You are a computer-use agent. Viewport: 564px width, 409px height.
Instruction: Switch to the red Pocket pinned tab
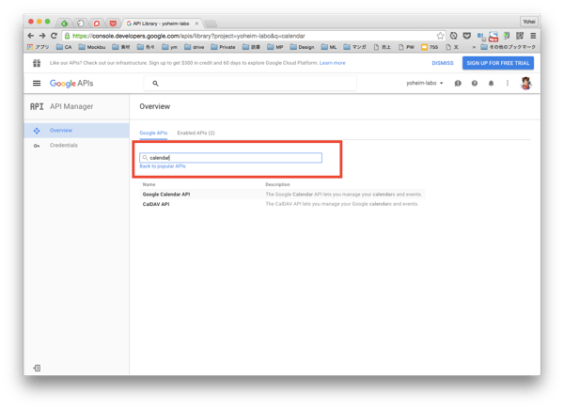pyautogui.click(x=113, y=24)
